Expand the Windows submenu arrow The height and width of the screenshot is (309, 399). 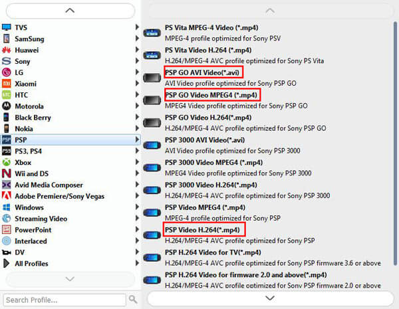(137, 207)
